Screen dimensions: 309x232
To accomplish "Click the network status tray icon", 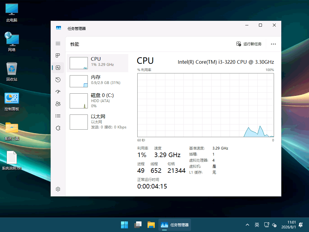I will [x=267, y=225].
